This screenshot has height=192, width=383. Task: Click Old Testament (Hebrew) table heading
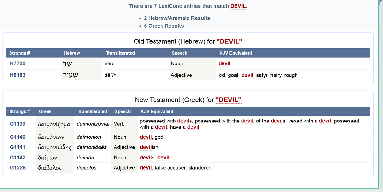pyautogui.click(x=188, y=41)
